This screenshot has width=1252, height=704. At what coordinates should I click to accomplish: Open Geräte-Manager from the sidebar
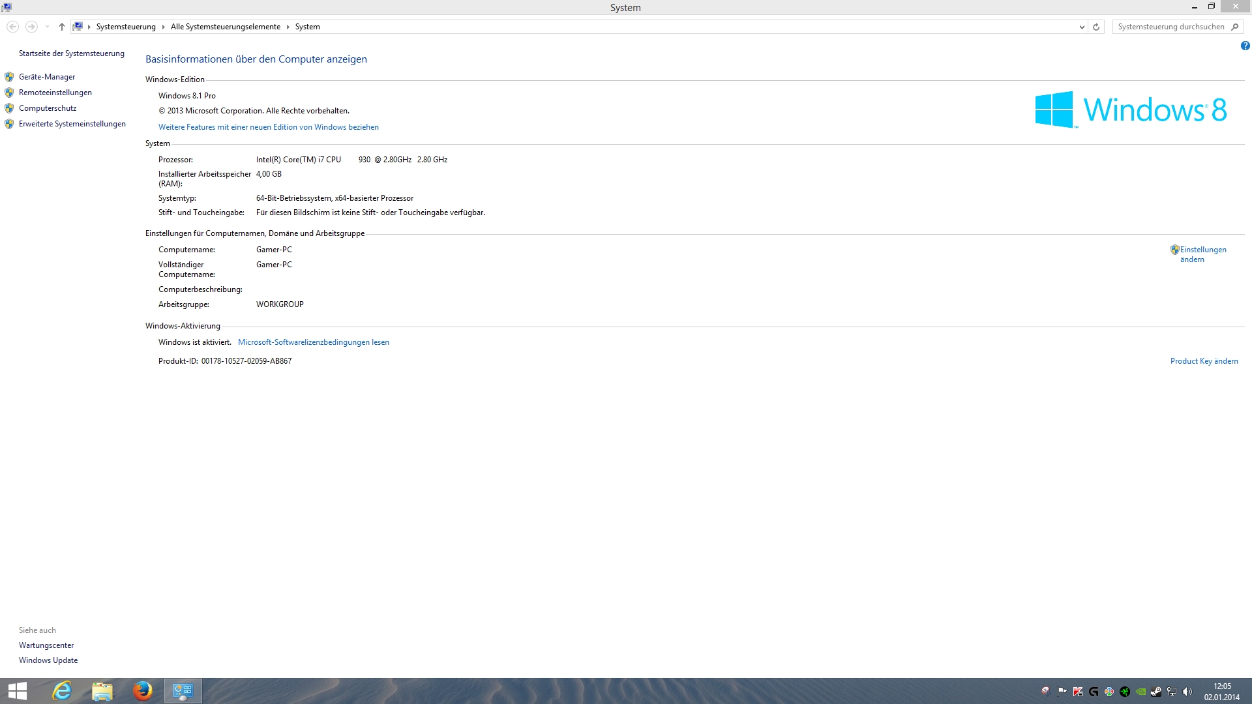[47, 77]
